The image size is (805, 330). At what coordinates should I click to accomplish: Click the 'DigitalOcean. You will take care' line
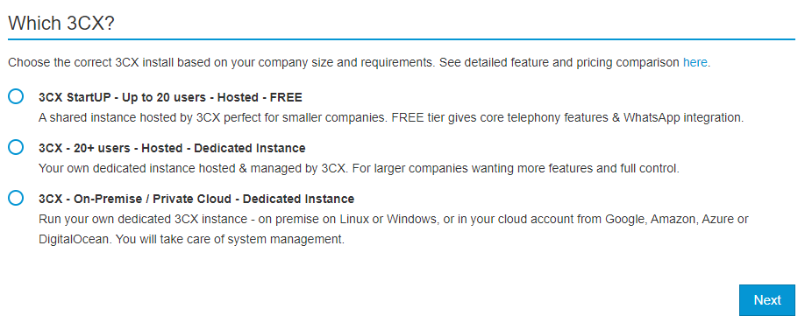pyautogui.click(x=191, y=239)
